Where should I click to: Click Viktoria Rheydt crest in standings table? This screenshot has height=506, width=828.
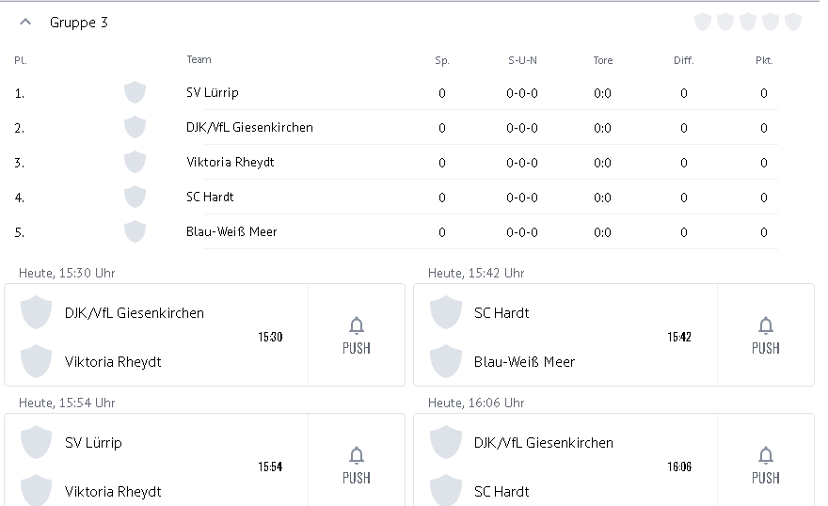pyautogui.click(x=135, y=162)
